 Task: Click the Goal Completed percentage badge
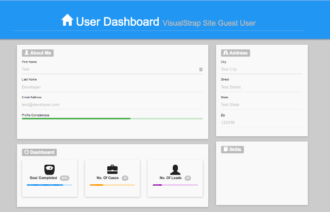click(x=64, y=178)
